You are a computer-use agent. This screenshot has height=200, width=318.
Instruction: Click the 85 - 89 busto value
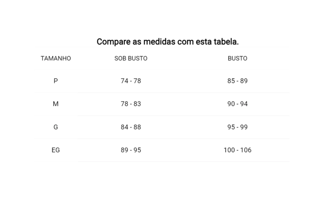pos(237,81)
